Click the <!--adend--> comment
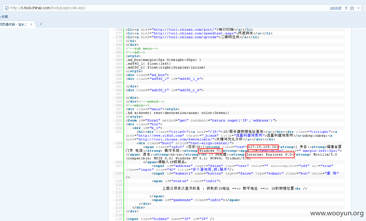The image size is (366, 221). click(x=152, y=101)
